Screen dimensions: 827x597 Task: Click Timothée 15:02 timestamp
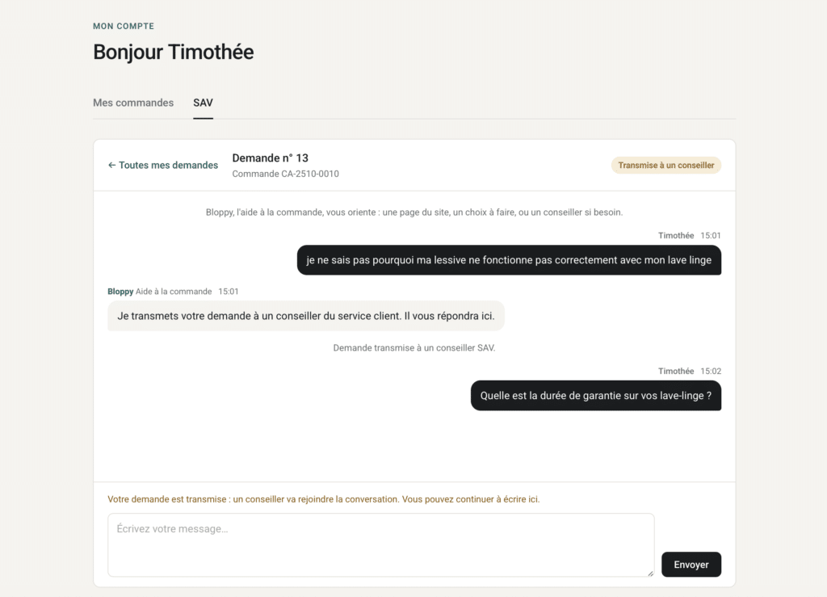tap(690, 371)
